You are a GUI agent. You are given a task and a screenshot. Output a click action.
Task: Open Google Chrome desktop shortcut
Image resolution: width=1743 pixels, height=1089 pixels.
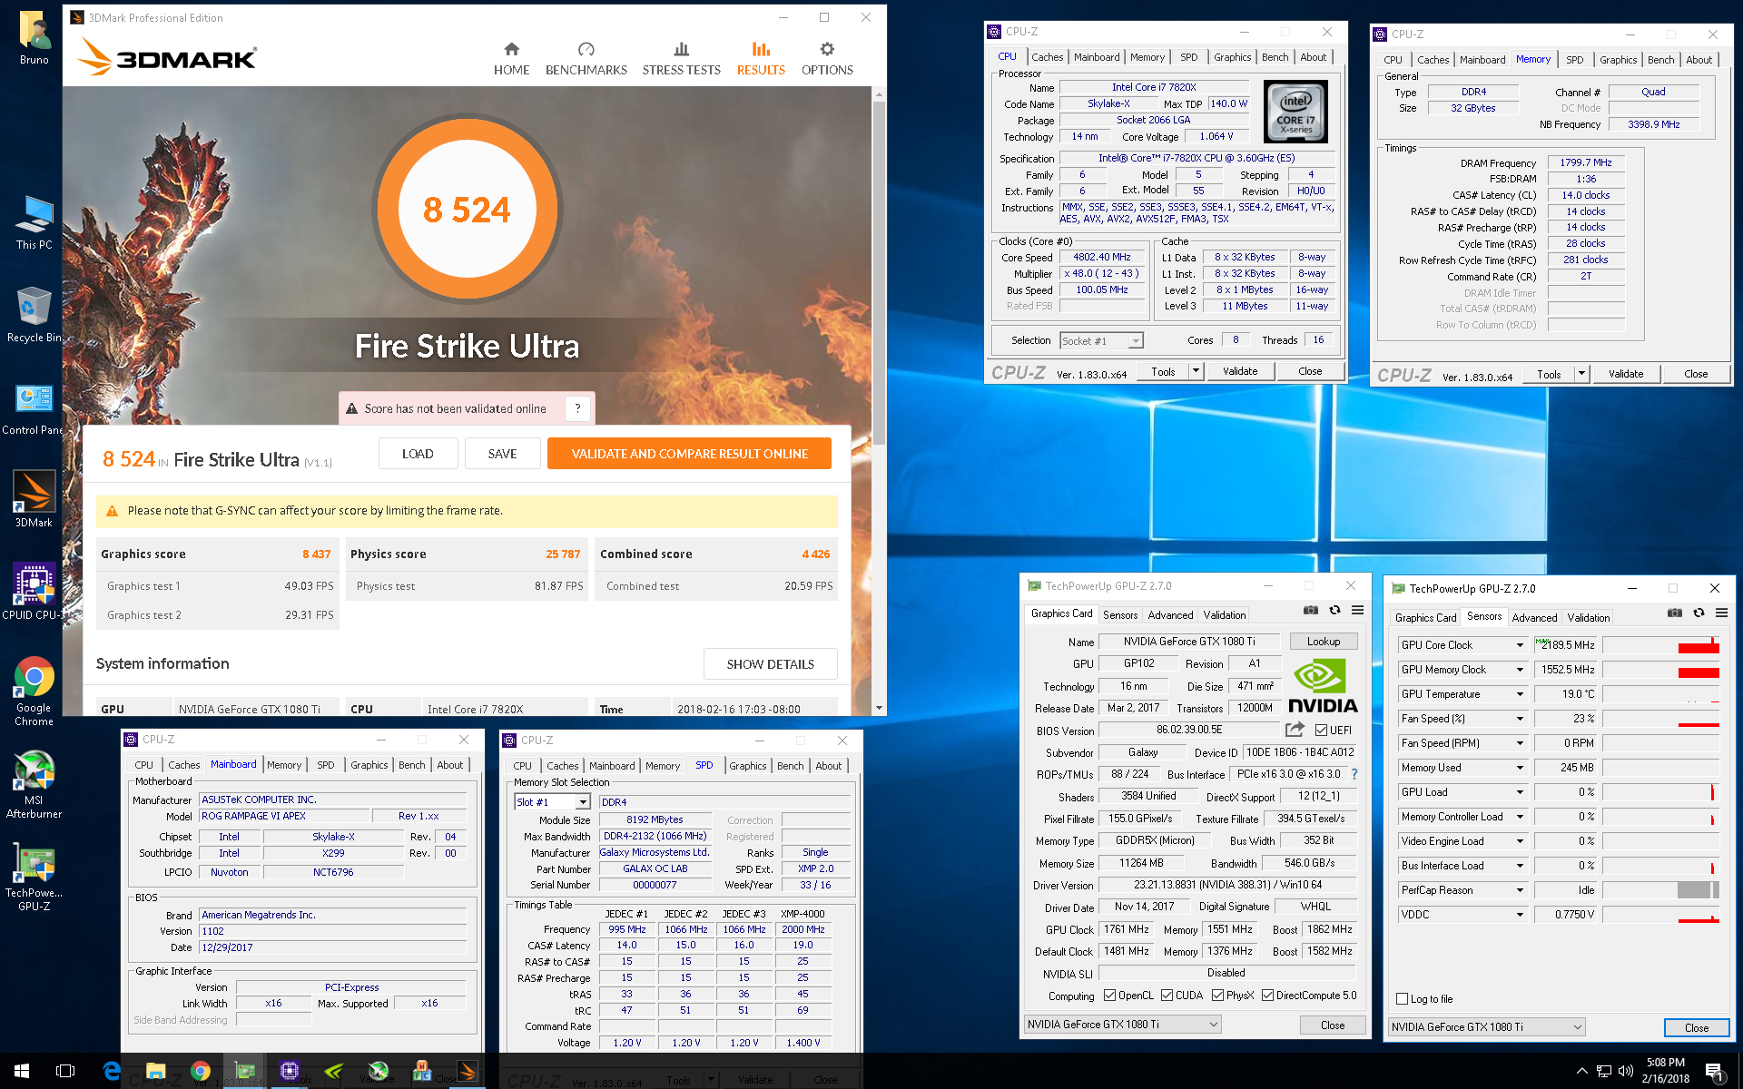[34, 692]
